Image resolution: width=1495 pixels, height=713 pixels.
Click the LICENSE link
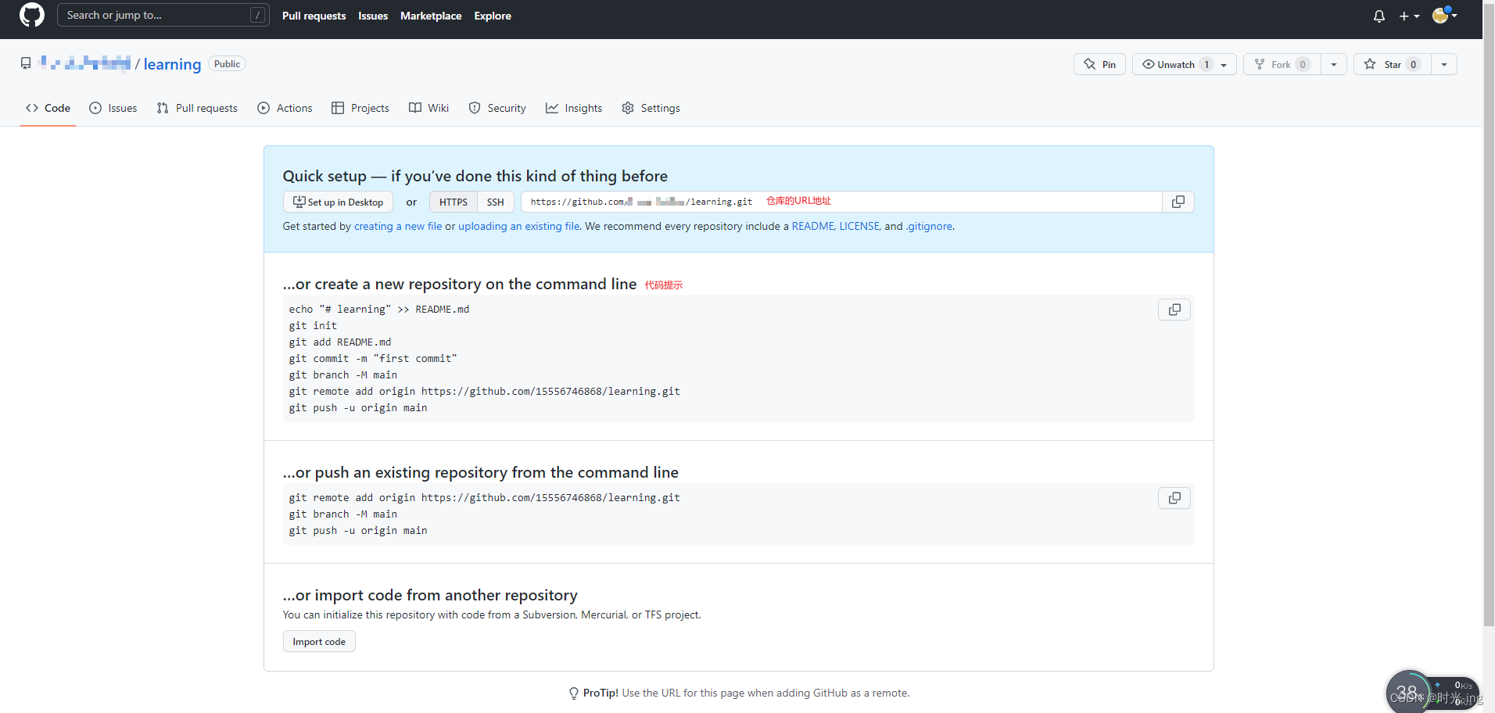pos(859,226)
